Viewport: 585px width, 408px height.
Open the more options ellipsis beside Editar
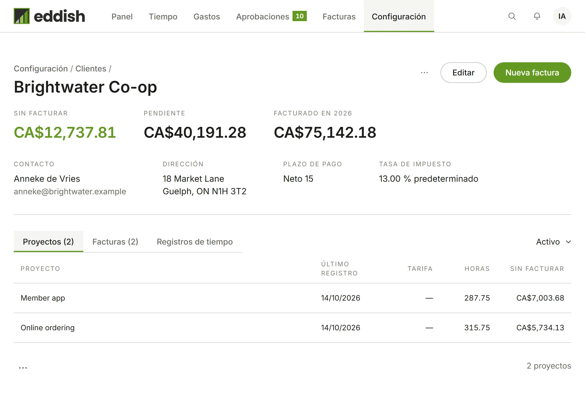pyautogui.click(x=424, y=73)
